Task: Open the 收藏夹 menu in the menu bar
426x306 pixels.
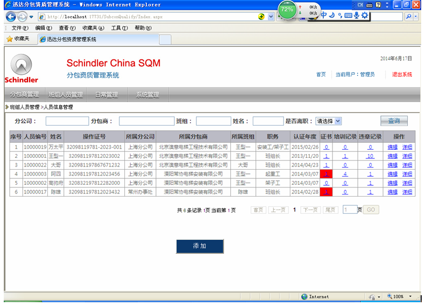Action: coord(93,27)
